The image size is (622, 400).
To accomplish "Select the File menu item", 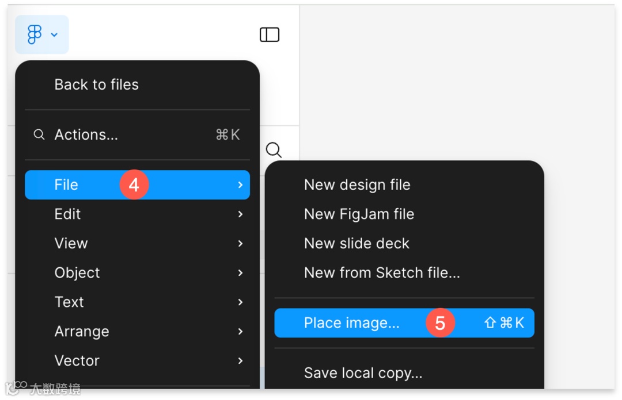I will coord(137,185).
